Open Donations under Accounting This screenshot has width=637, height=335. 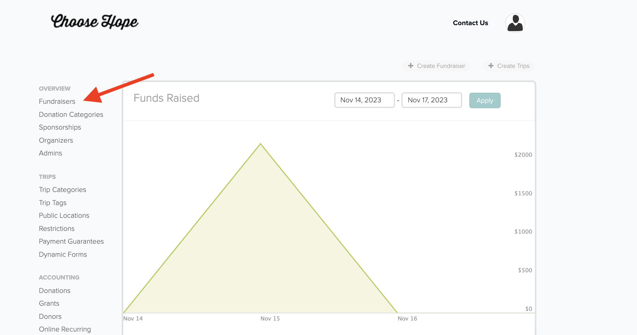click(55, 291)
